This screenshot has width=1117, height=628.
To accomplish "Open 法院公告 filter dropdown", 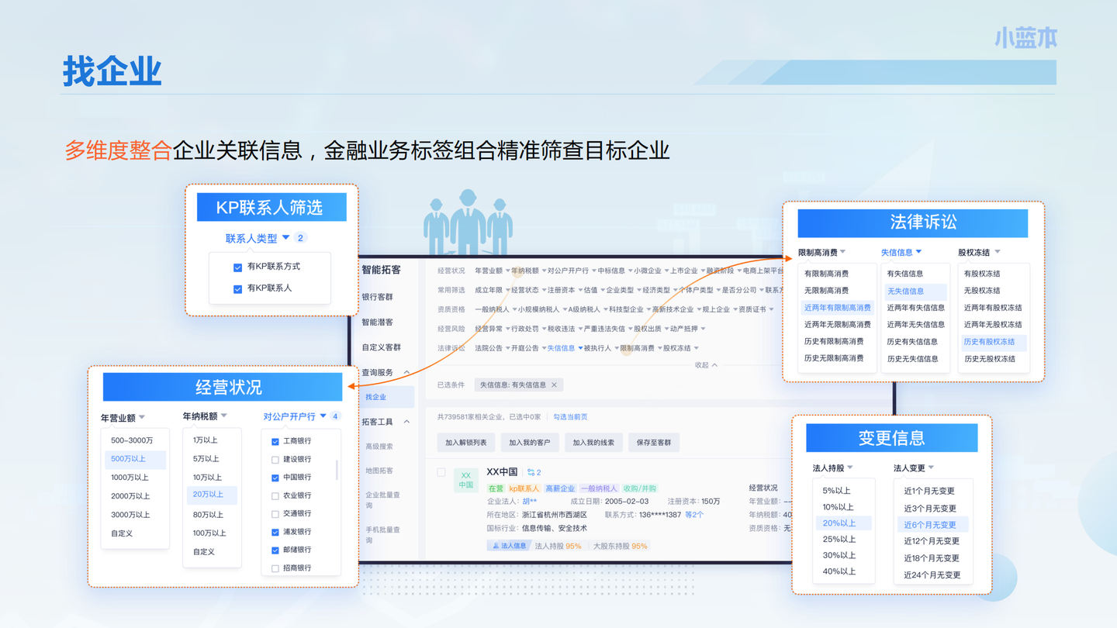I will 491,348.
